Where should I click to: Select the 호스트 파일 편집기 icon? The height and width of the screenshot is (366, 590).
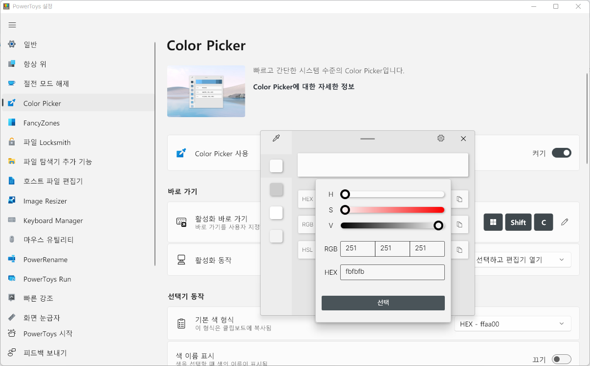12,181
